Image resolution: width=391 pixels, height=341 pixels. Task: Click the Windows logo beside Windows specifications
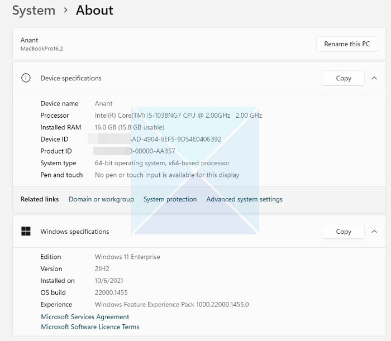click(26, 231)
